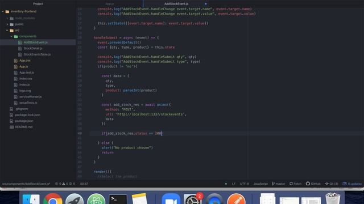364x204 pixels.
Task: Collapse the src folder
Action: point(7,30)
